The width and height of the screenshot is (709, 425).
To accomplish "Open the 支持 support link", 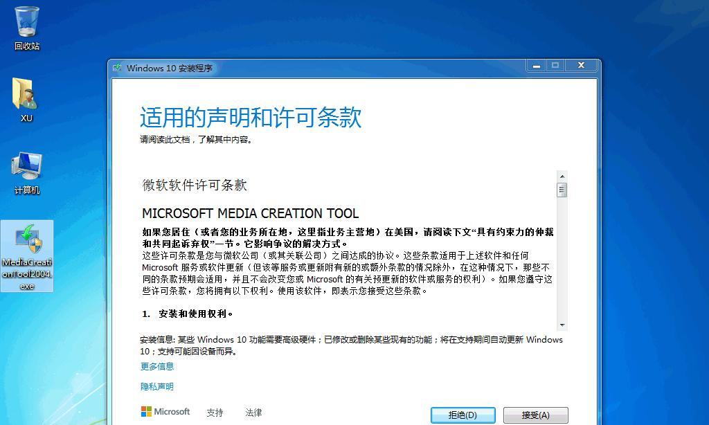I will (215, 413).
